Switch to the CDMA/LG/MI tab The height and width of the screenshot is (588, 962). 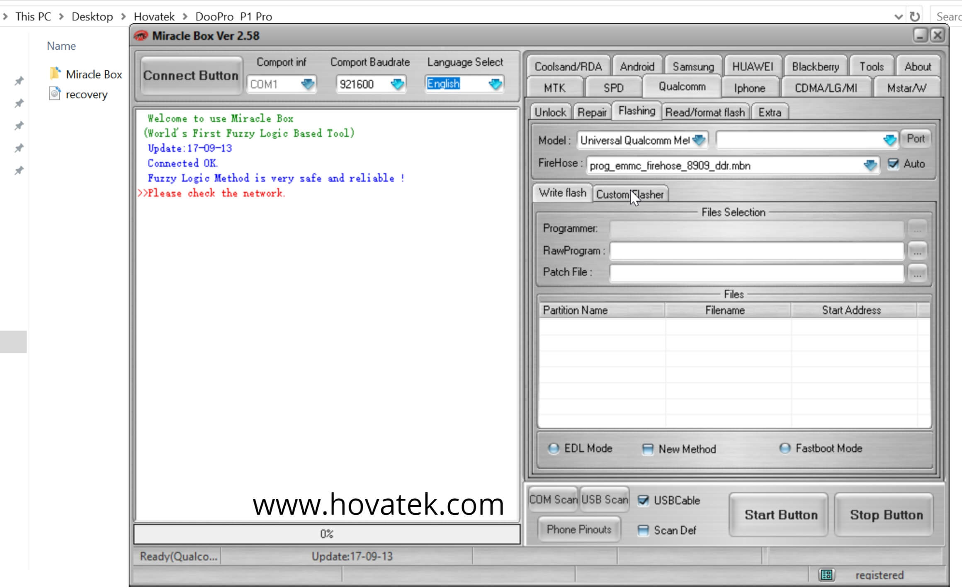click(x=826, y=88)
